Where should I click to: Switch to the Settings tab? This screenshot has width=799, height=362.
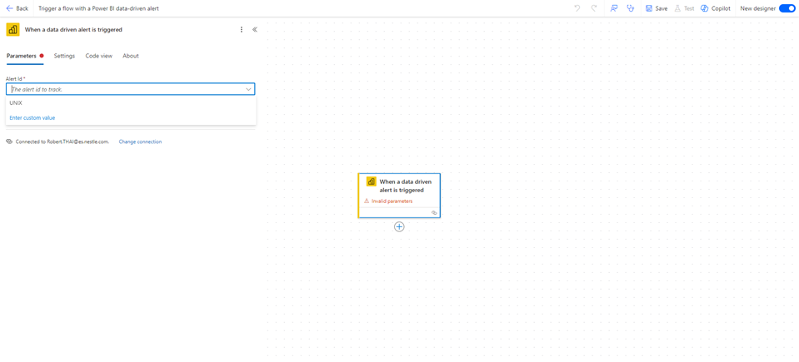[64, 56]
